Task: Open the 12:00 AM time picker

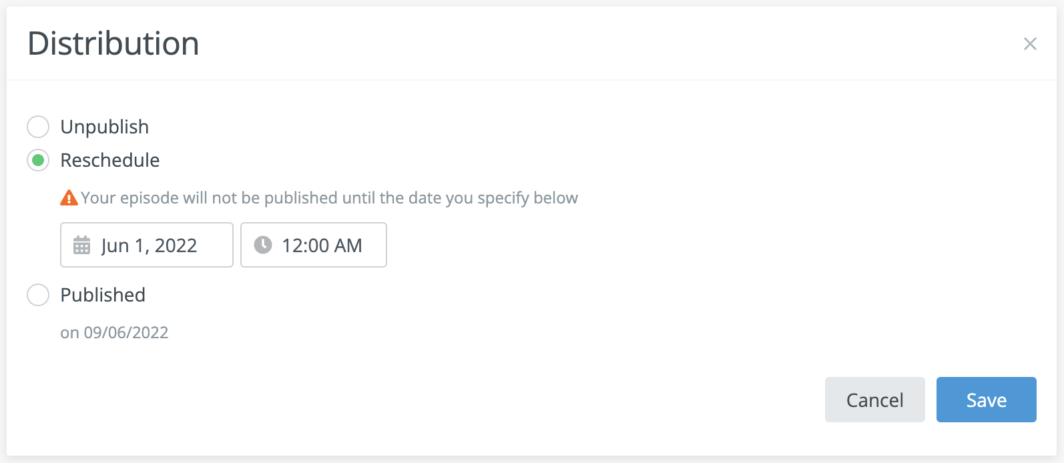Action: pyautogui.click(x=314, y=245)
